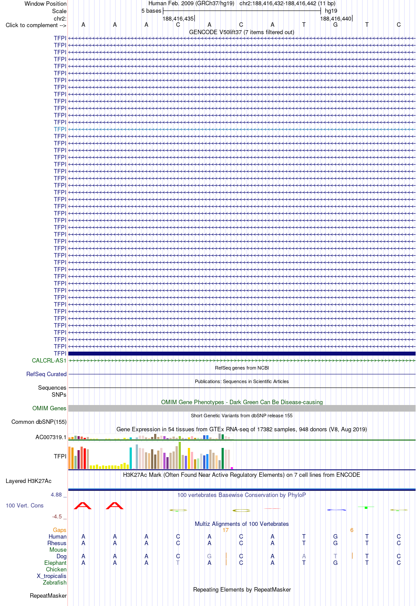Click the 100 Vert. Cons label
Viewport: 416px width, 606px height.
(x=25, y=505)
